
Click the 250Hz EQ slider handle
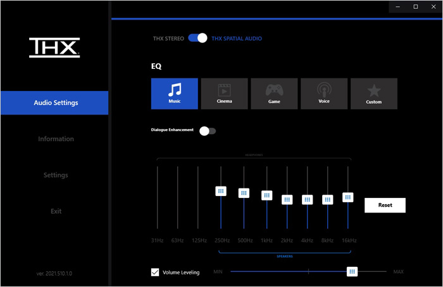221,191
